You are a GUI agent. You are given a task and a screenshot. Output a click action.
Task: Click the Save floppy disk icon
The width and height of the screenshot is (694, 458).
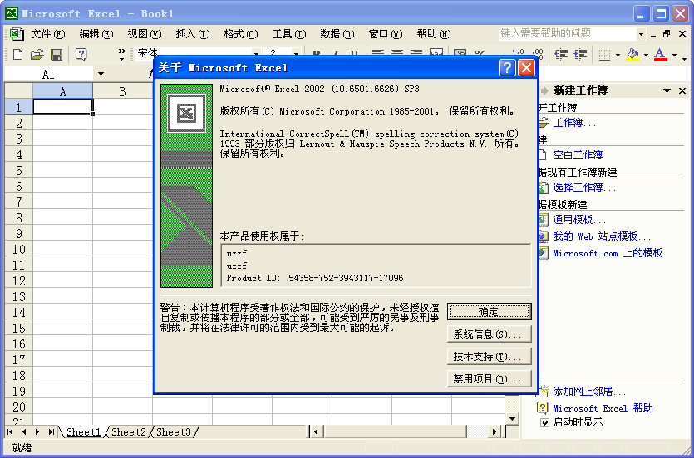57,54
